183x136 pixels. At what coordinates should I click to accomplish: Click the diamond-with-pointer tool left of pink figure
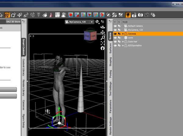click(x=45, y=15)
